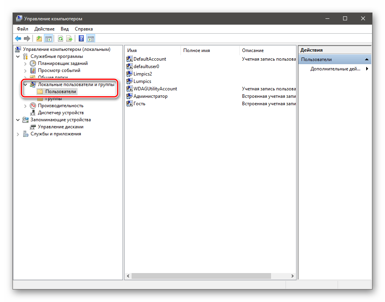Toggle the Show/Hide Action Pane icon
Viewport: 385px width, 302px height.
91,38
